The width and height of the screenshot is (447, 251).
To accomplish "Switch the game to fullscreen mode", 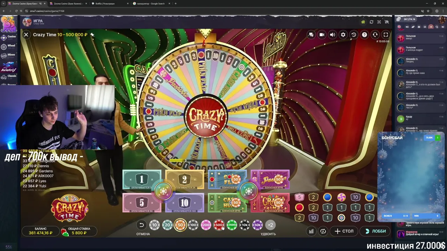I will click(x=386, y=35).
